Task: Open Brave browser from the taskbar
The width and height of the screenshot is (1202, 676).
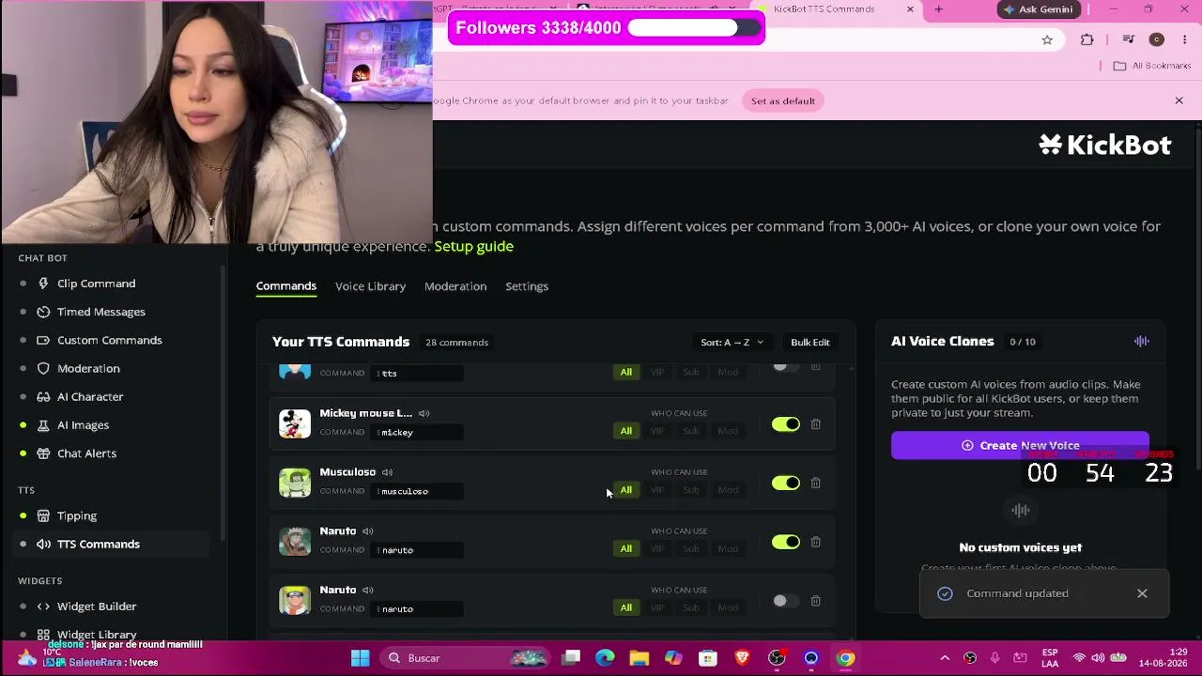Action: pos(743,658)
